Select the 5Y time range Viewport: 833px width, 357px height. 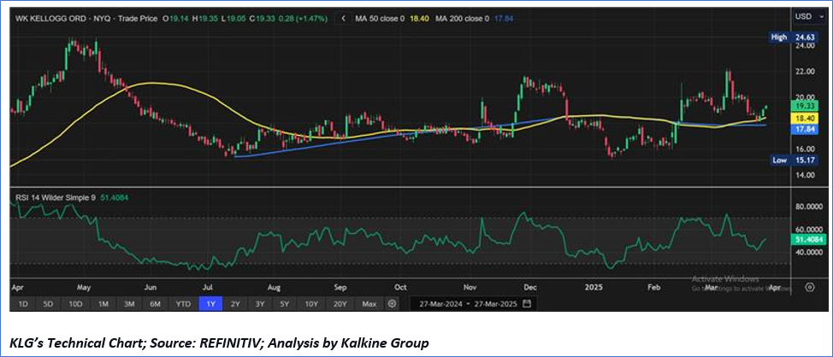tap(285, 304)
